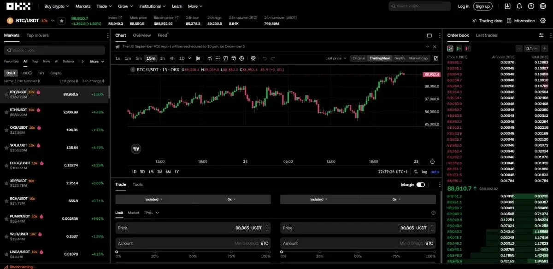This screenshot has width=553, height=269.
Task: Open Trading data
Action: pos(487,21)
